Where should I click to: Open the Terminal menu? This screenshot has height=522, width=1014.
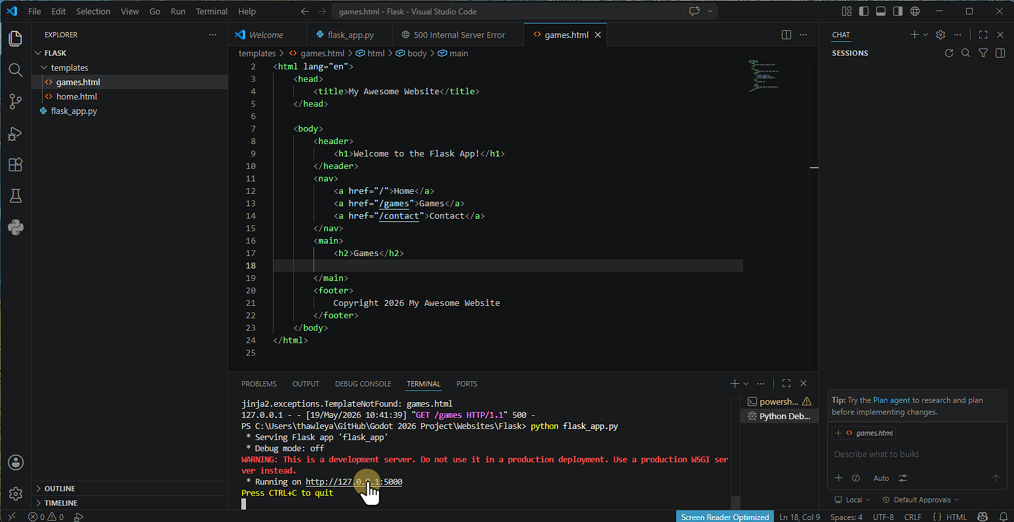(212, 12)
